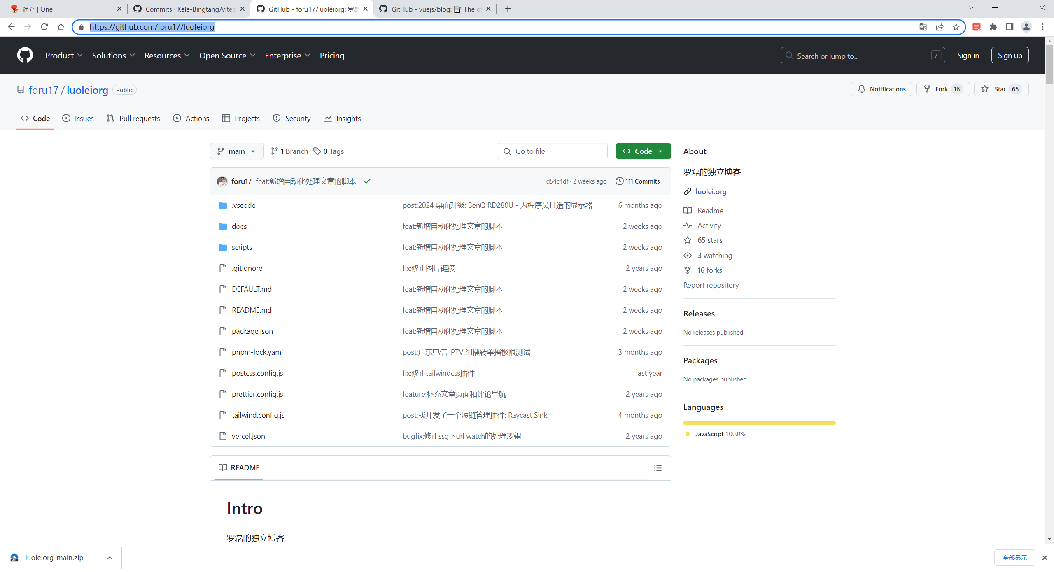Open 0 Tags list
Screen dimensions: 1054x572
(329, 151)
